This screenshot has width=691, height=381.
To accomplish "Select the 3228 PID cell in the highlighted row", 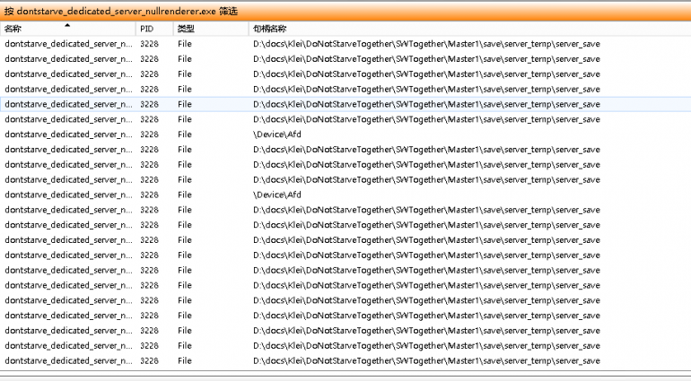I will point(149,104).
